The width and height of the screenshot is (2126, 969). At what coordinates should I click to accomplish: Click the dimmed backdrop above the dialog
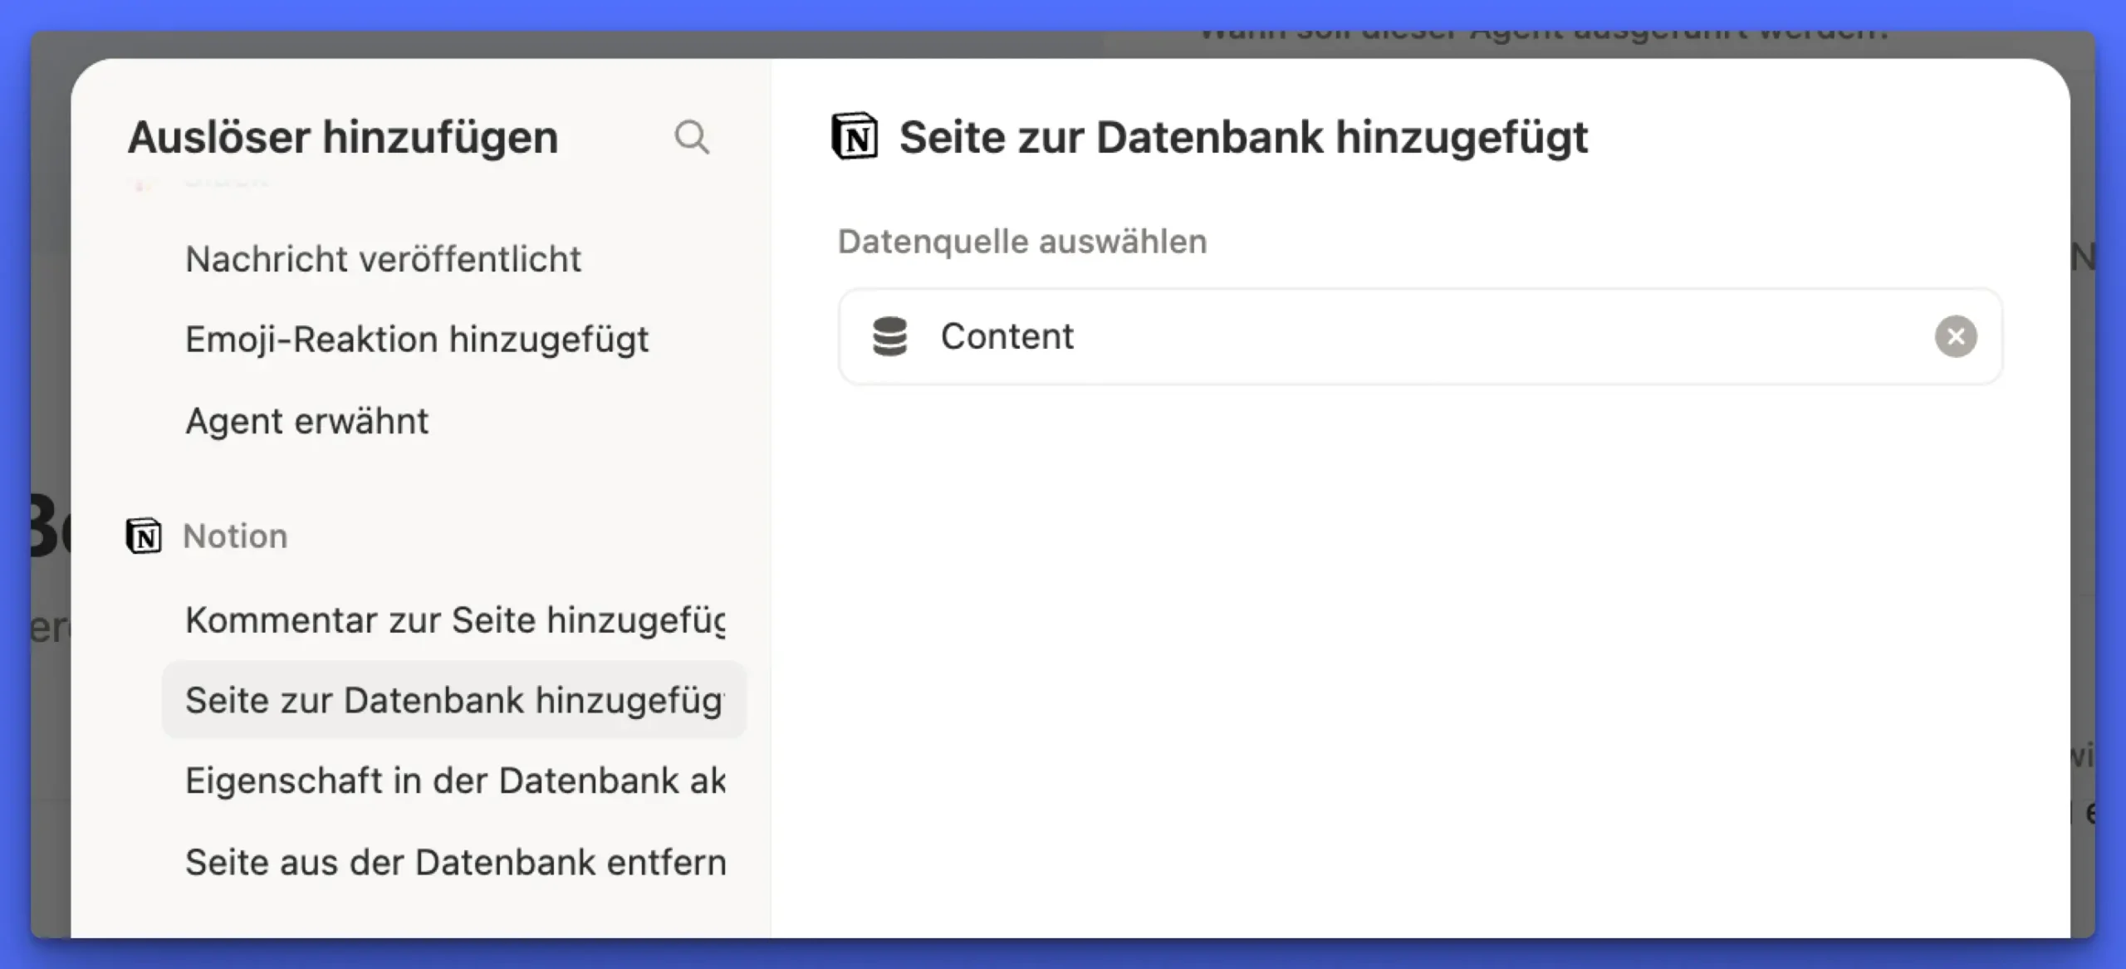point(581,44)
